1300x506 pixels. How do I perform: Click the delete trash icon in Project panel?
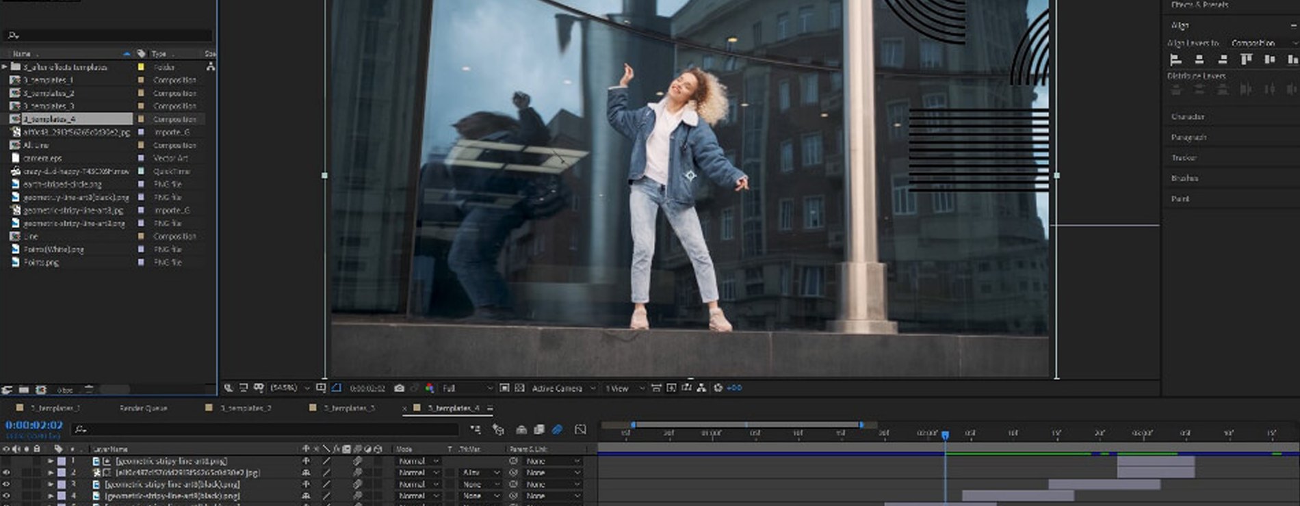pos(89,390)
